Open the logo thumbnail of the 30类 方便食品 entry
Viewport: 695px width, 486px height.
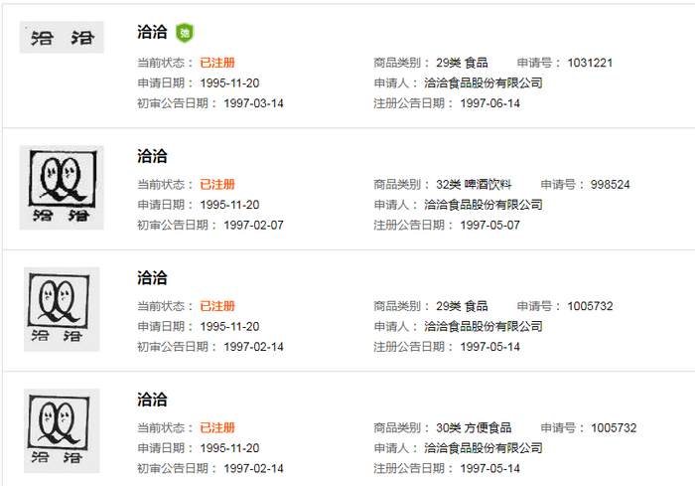click(x=62, y=431)
